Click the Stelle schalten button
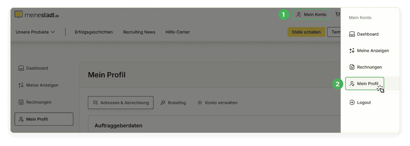 click(306, 32)
